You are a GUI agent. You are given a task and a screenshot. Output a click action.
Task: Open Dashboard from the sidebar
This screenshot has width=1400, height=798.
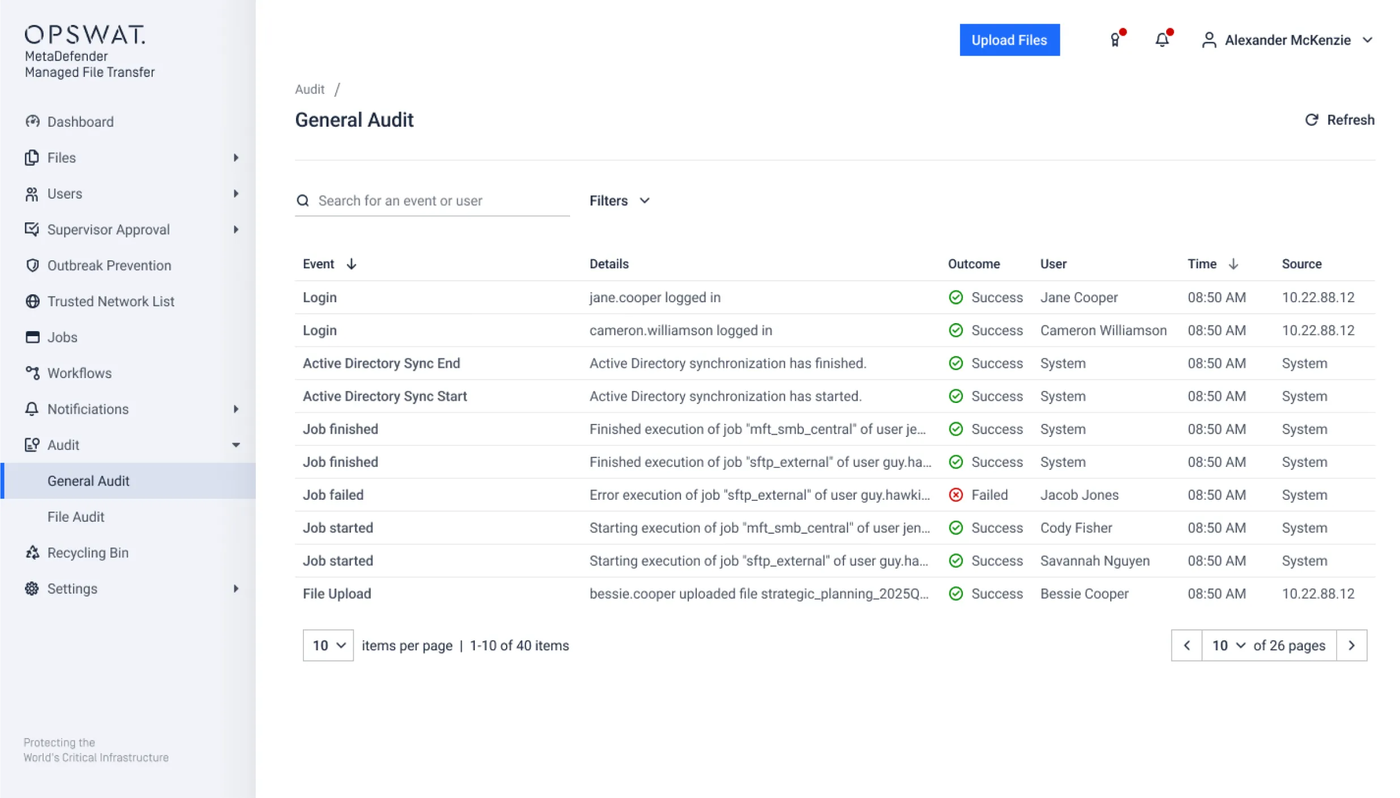[80, 122]
